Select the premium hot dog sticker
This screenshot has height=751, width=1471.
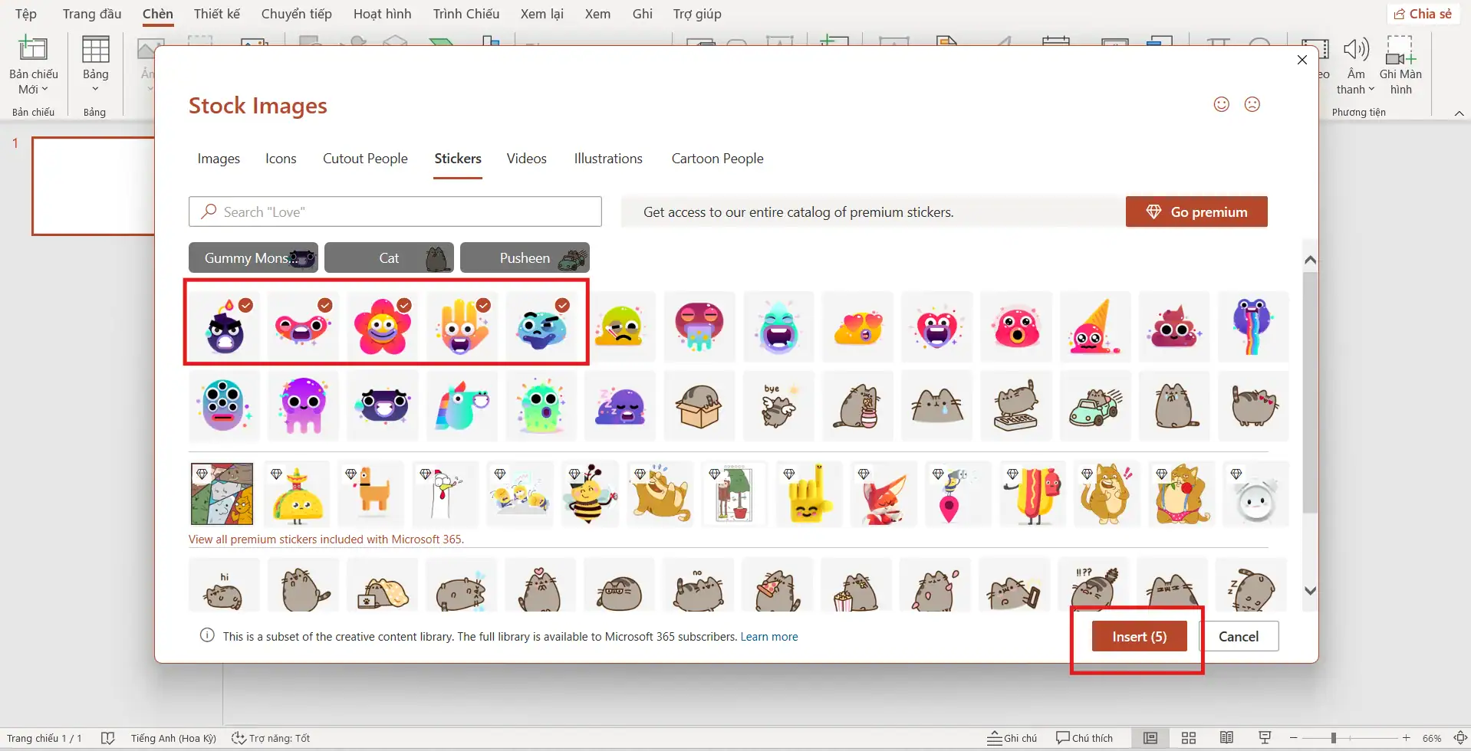pyautogui.click(x=1032, y=494)
